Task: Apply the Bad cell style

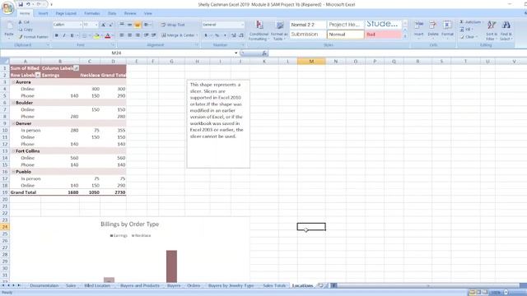Action: click(383, 35)
